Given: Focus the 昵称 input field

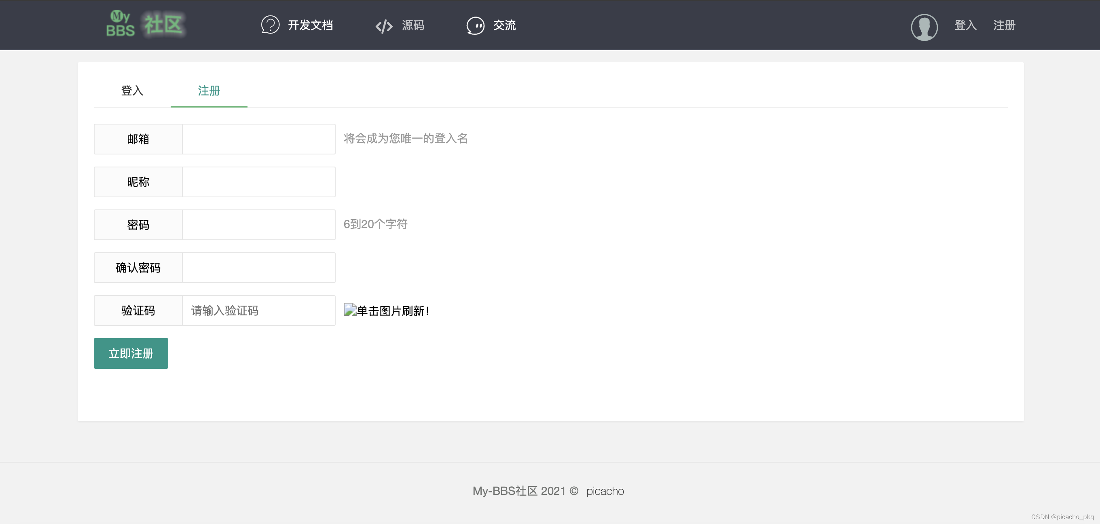Looking at the screenshot, I should (258, 182).
